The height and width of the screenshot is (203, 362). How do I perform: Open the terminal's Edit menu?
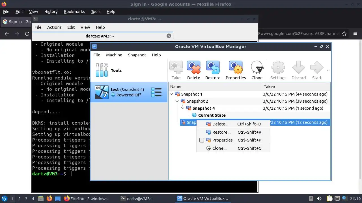(x=71, y=27)
